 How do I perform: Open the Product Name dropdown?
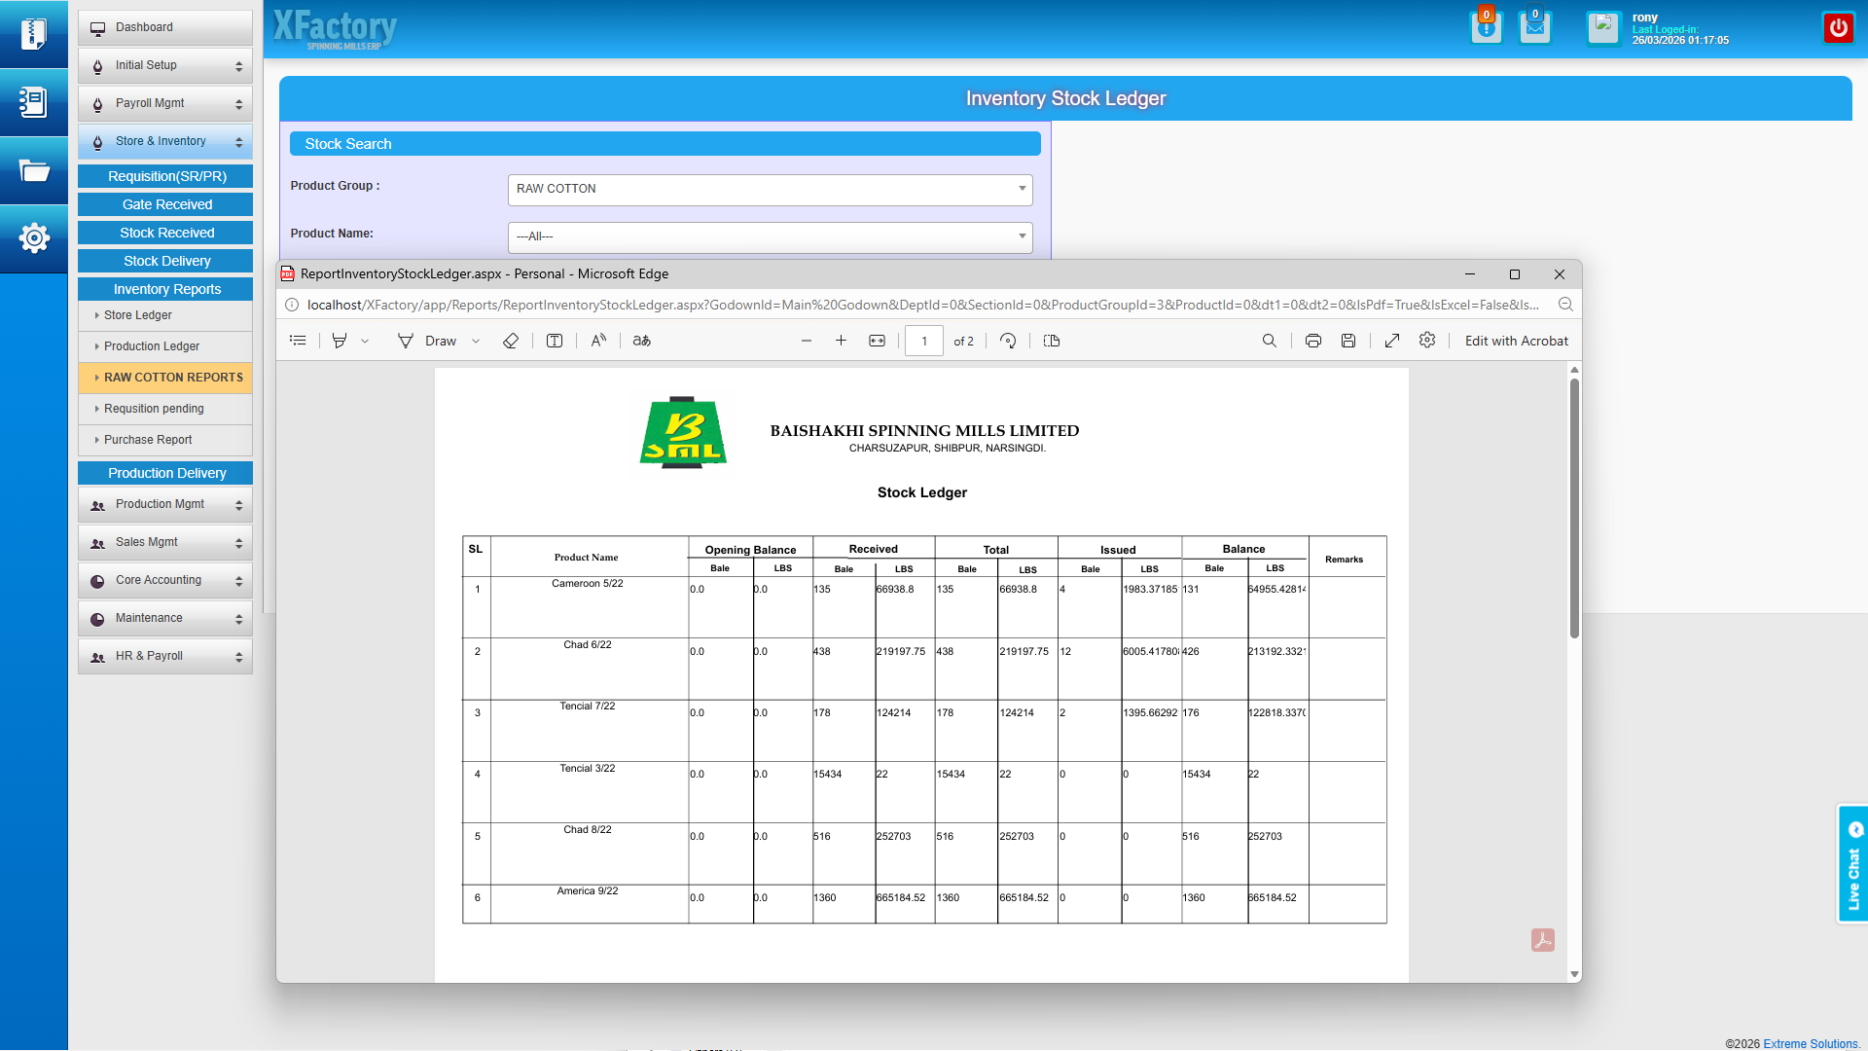(x=770, y=236)
